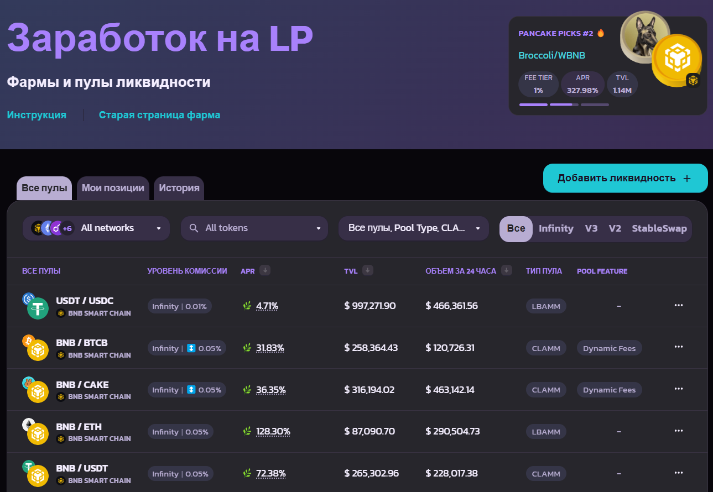Click the Infinity | 0.01% fee badge
Viewport: 713px width, 492px height.
[180, 306]
